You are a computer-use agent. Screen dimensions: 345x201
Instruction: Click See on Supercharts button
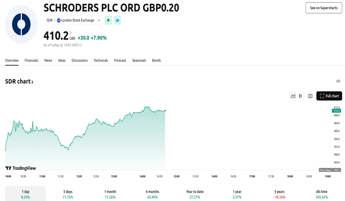323,8
